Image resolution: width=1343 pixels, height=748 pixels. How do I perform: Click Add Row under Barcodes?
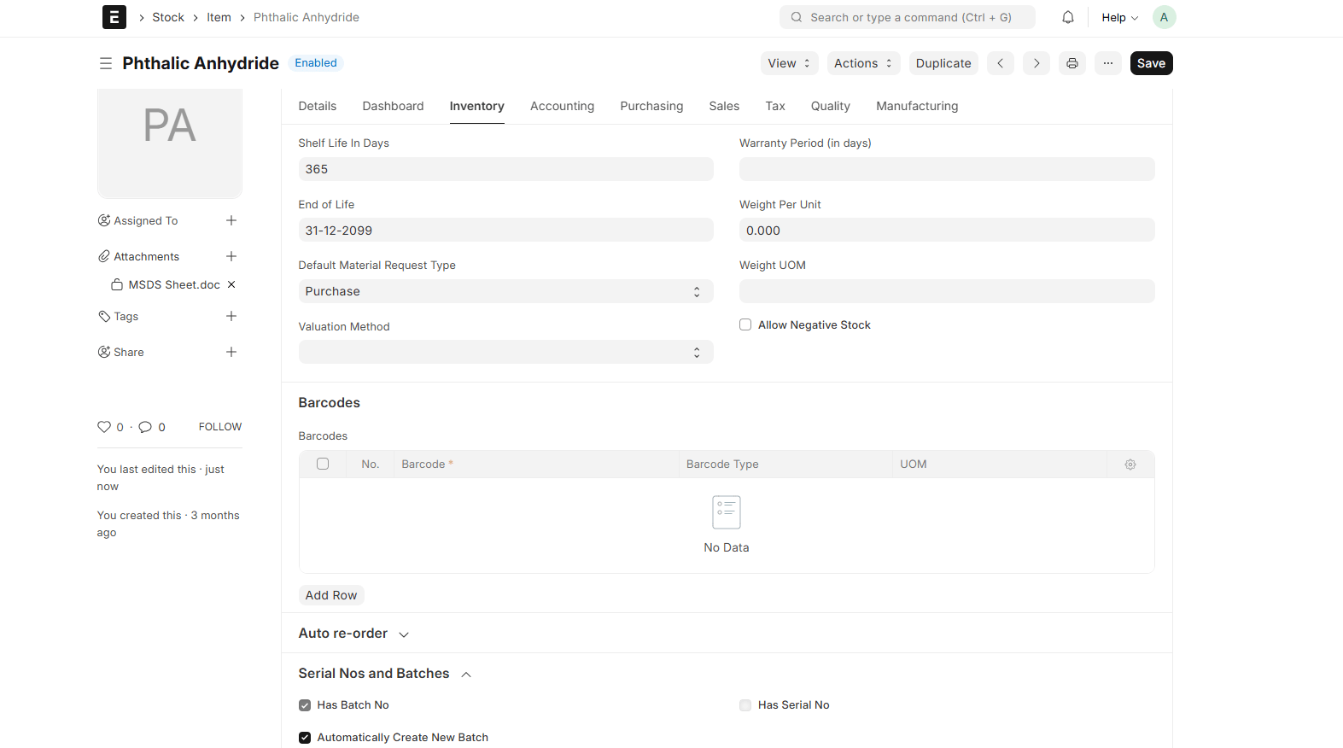[331, 595]
